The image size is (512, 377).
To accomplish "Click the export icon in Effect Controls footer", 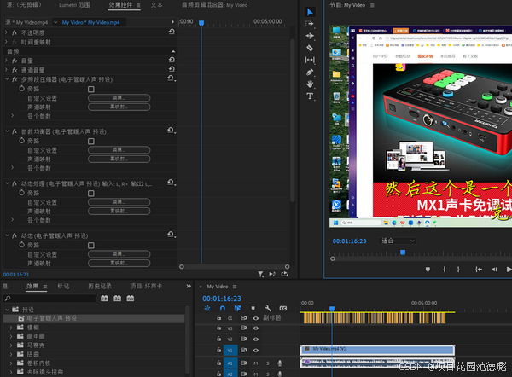I will tap(284, 274).
